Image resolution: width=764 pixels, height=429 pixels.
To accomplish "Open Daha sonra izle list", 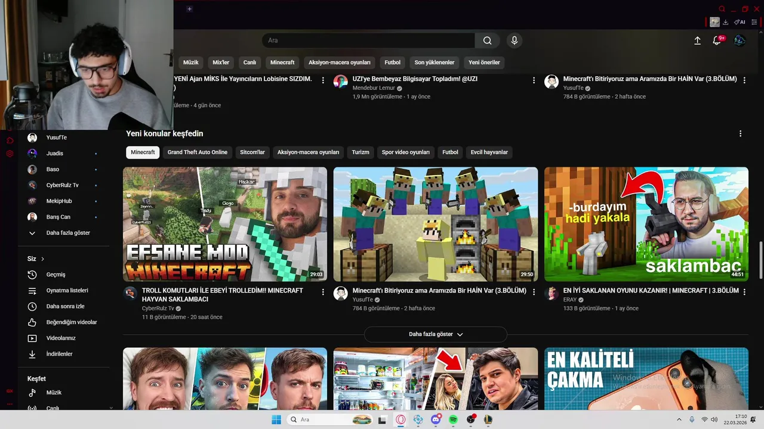I will [x=64, y=306].
